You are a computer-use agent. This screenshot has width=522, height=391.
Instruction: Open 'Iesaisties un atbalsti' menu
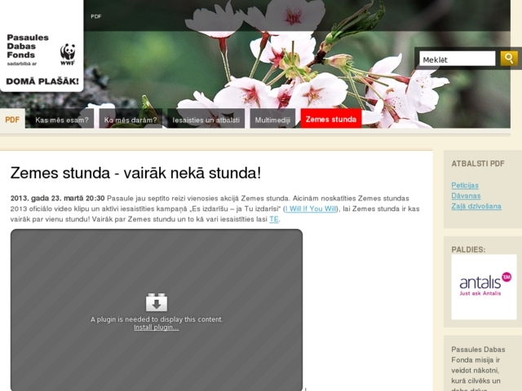206,120
